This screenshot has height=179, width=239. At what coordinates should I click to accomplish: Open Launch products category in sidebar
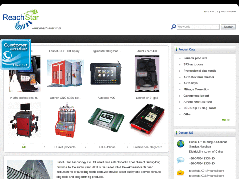[x=195, y=58]
